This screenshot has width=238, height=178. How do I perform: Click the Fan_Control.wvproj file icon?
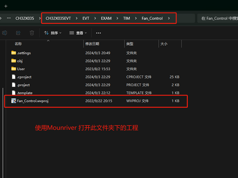tap(13, 101)
